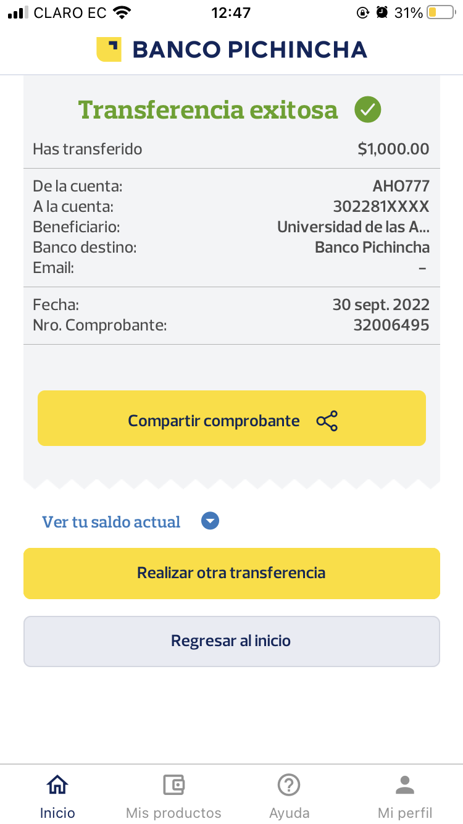Tap the Ayuda question mark icon
This screenshot has width=463, height=824.
pyautogui.click(x=289, y=784)
